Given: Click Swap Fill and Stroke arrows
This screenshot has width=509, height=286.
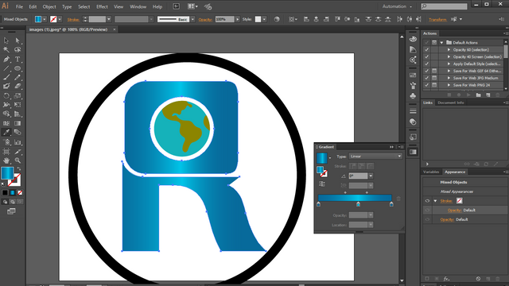Looking at the screenshot, I should pyautogui.click(x=19, y=168).
